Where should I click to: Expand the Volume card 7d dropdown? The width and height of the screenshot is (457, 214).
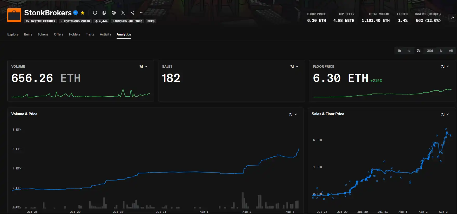click(x=144, y=67)
